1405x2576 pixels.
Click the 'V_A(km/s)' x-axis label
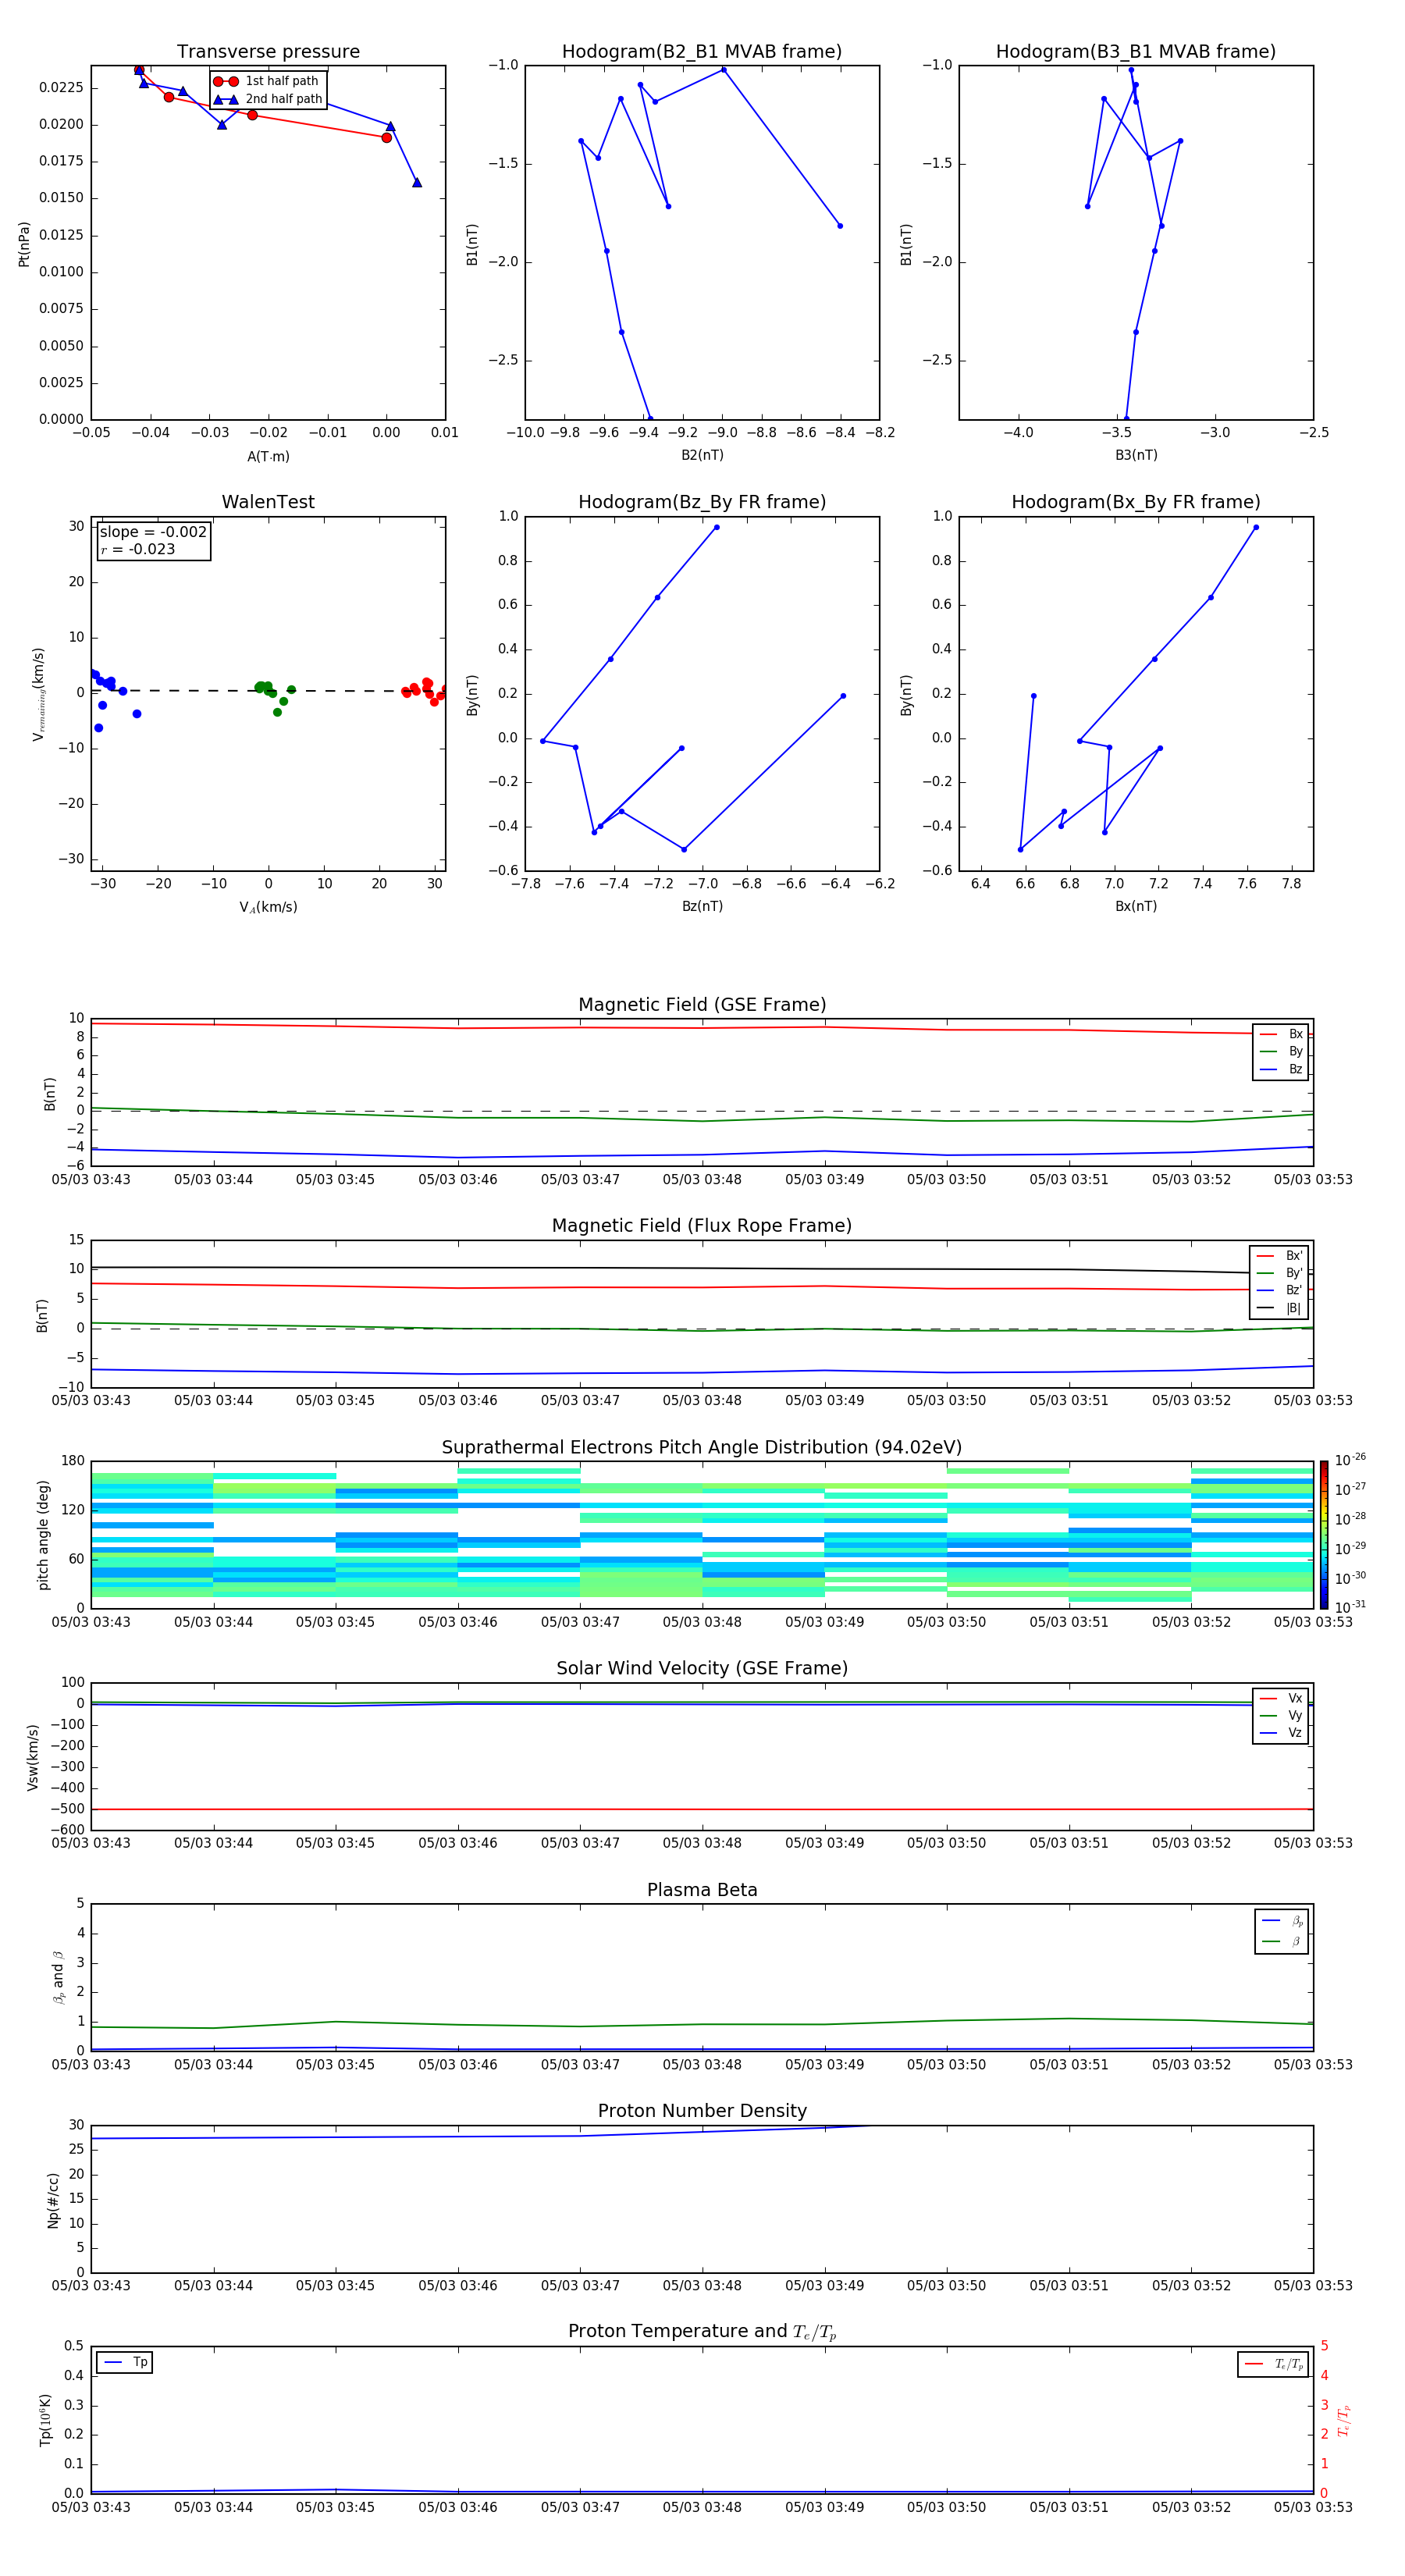268,907
